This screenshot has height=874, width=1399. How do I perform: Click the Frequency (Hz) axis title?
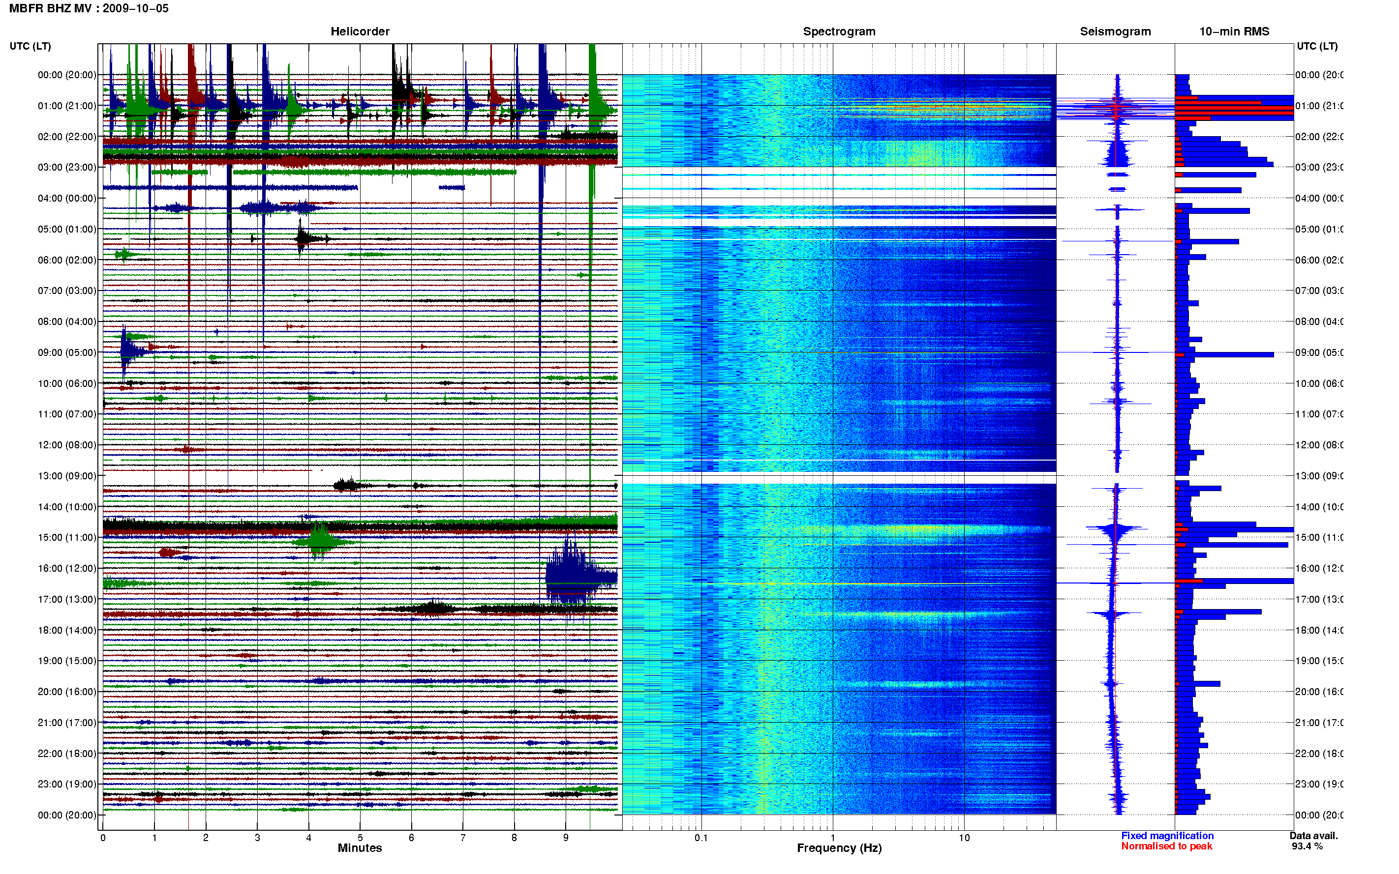pos(839,848)
